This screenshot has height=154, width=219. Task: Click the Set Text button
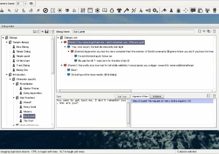[122, 97]
